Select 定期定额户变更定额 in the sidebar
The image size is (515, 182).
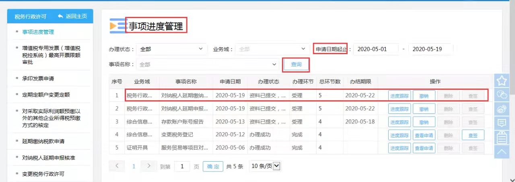[x=46, y=95]
